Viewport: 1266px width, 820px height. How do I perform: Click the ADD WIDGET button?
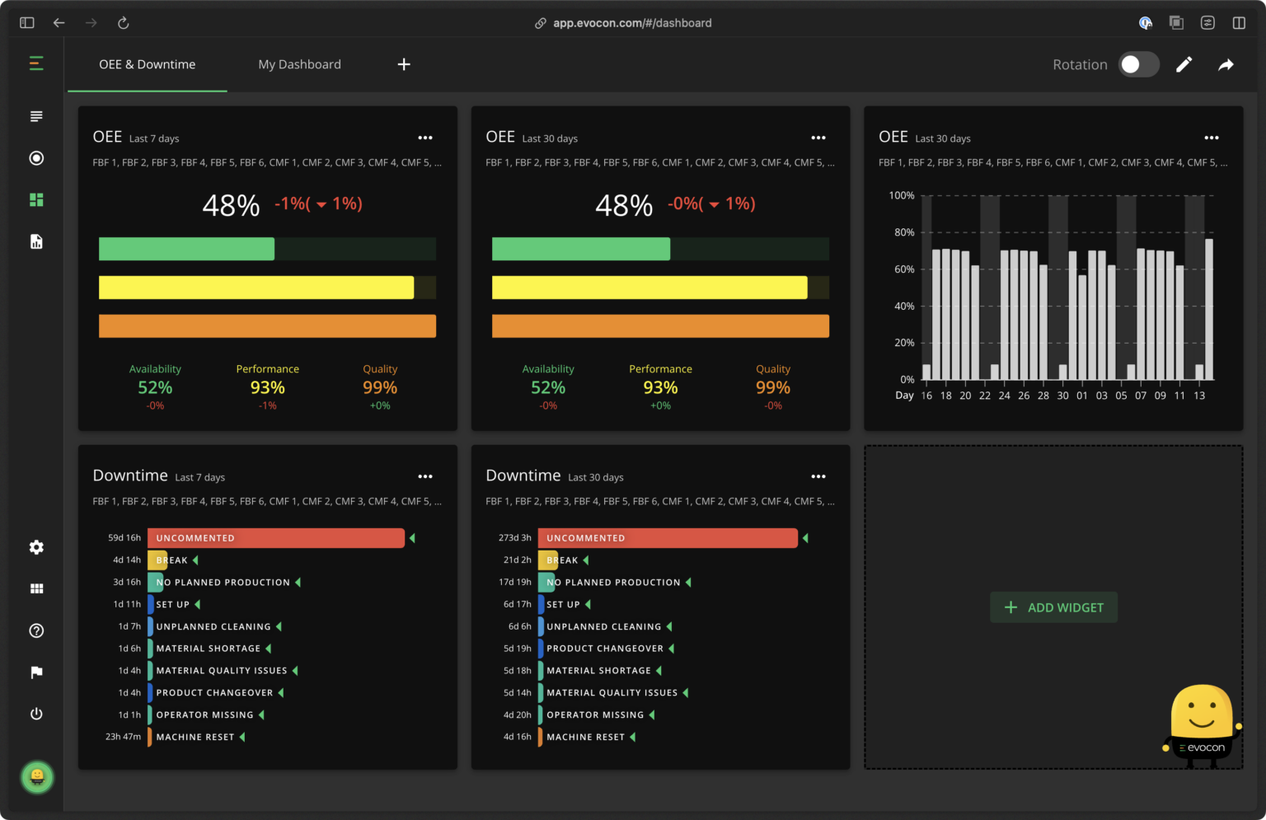coord(1053,607)
